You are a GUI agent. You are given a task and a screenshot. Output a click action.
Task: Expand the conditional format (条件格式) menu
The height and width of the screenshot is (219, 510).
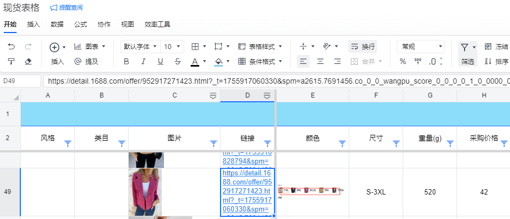click(x=260, y=62)
